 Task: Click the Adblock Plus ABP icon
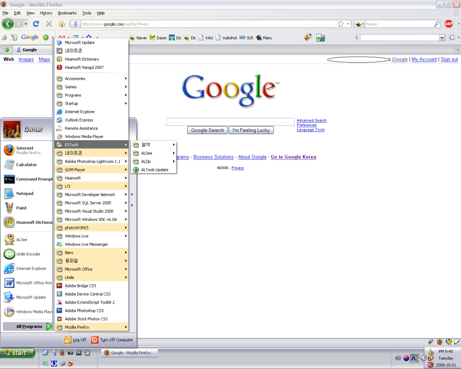coord(449,24)
